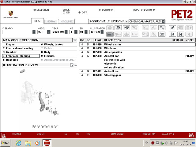Screen dimensions: 196x147
Task: Select main group 2 Fuel, exhaust, cooling
Action: (x=21, y=48)
